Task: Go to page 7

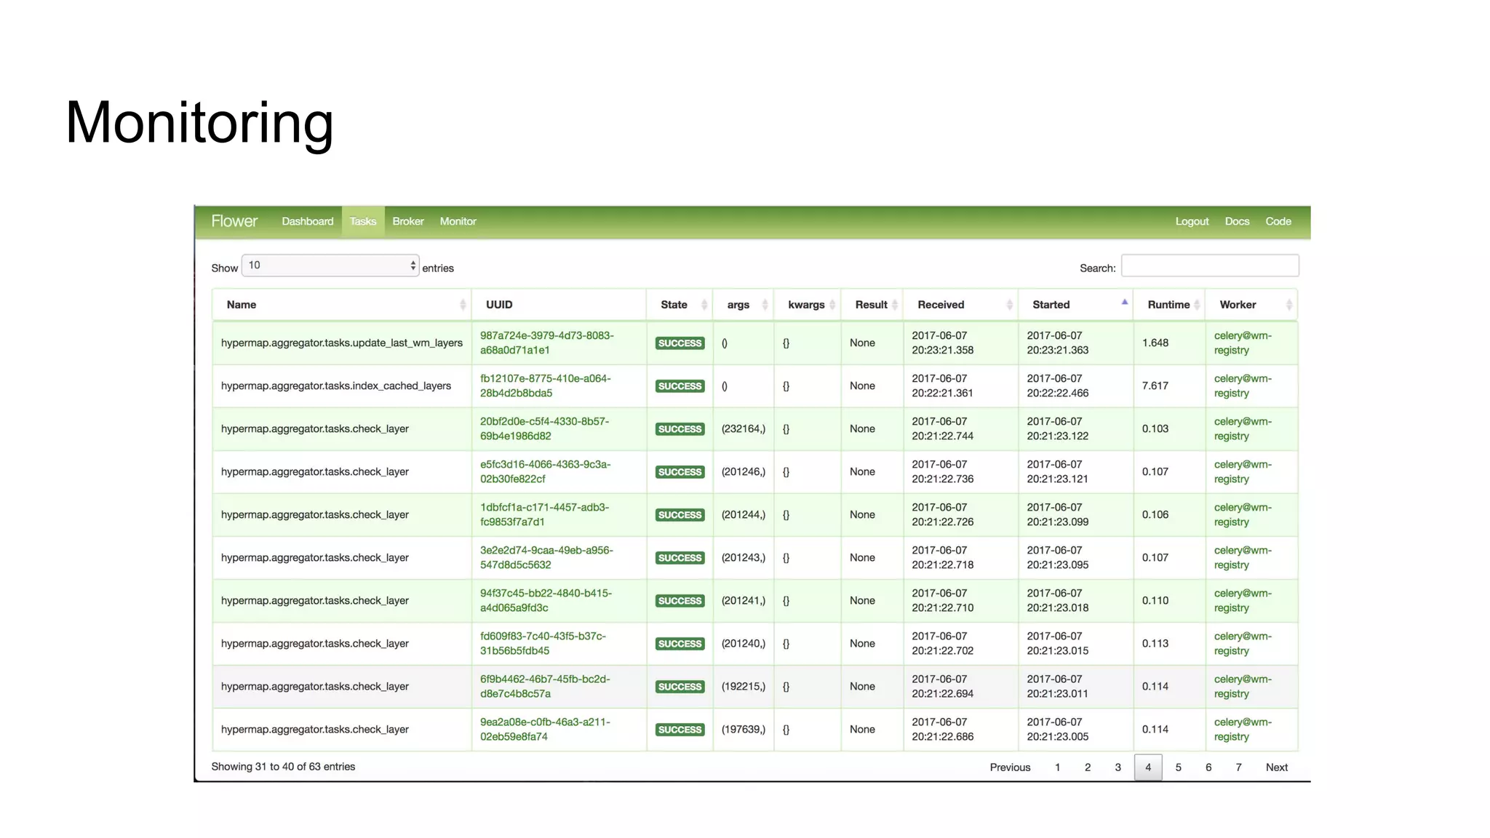Action: coord(1239,767)
